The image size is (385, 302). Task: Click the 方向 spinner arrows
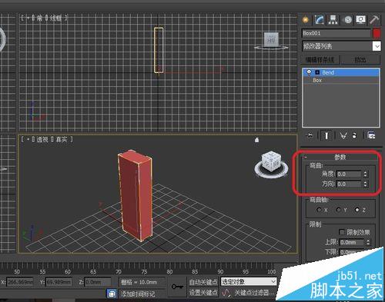click(x=366, y=184)
